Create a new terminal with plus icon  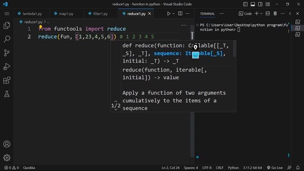tap(256, 13)
